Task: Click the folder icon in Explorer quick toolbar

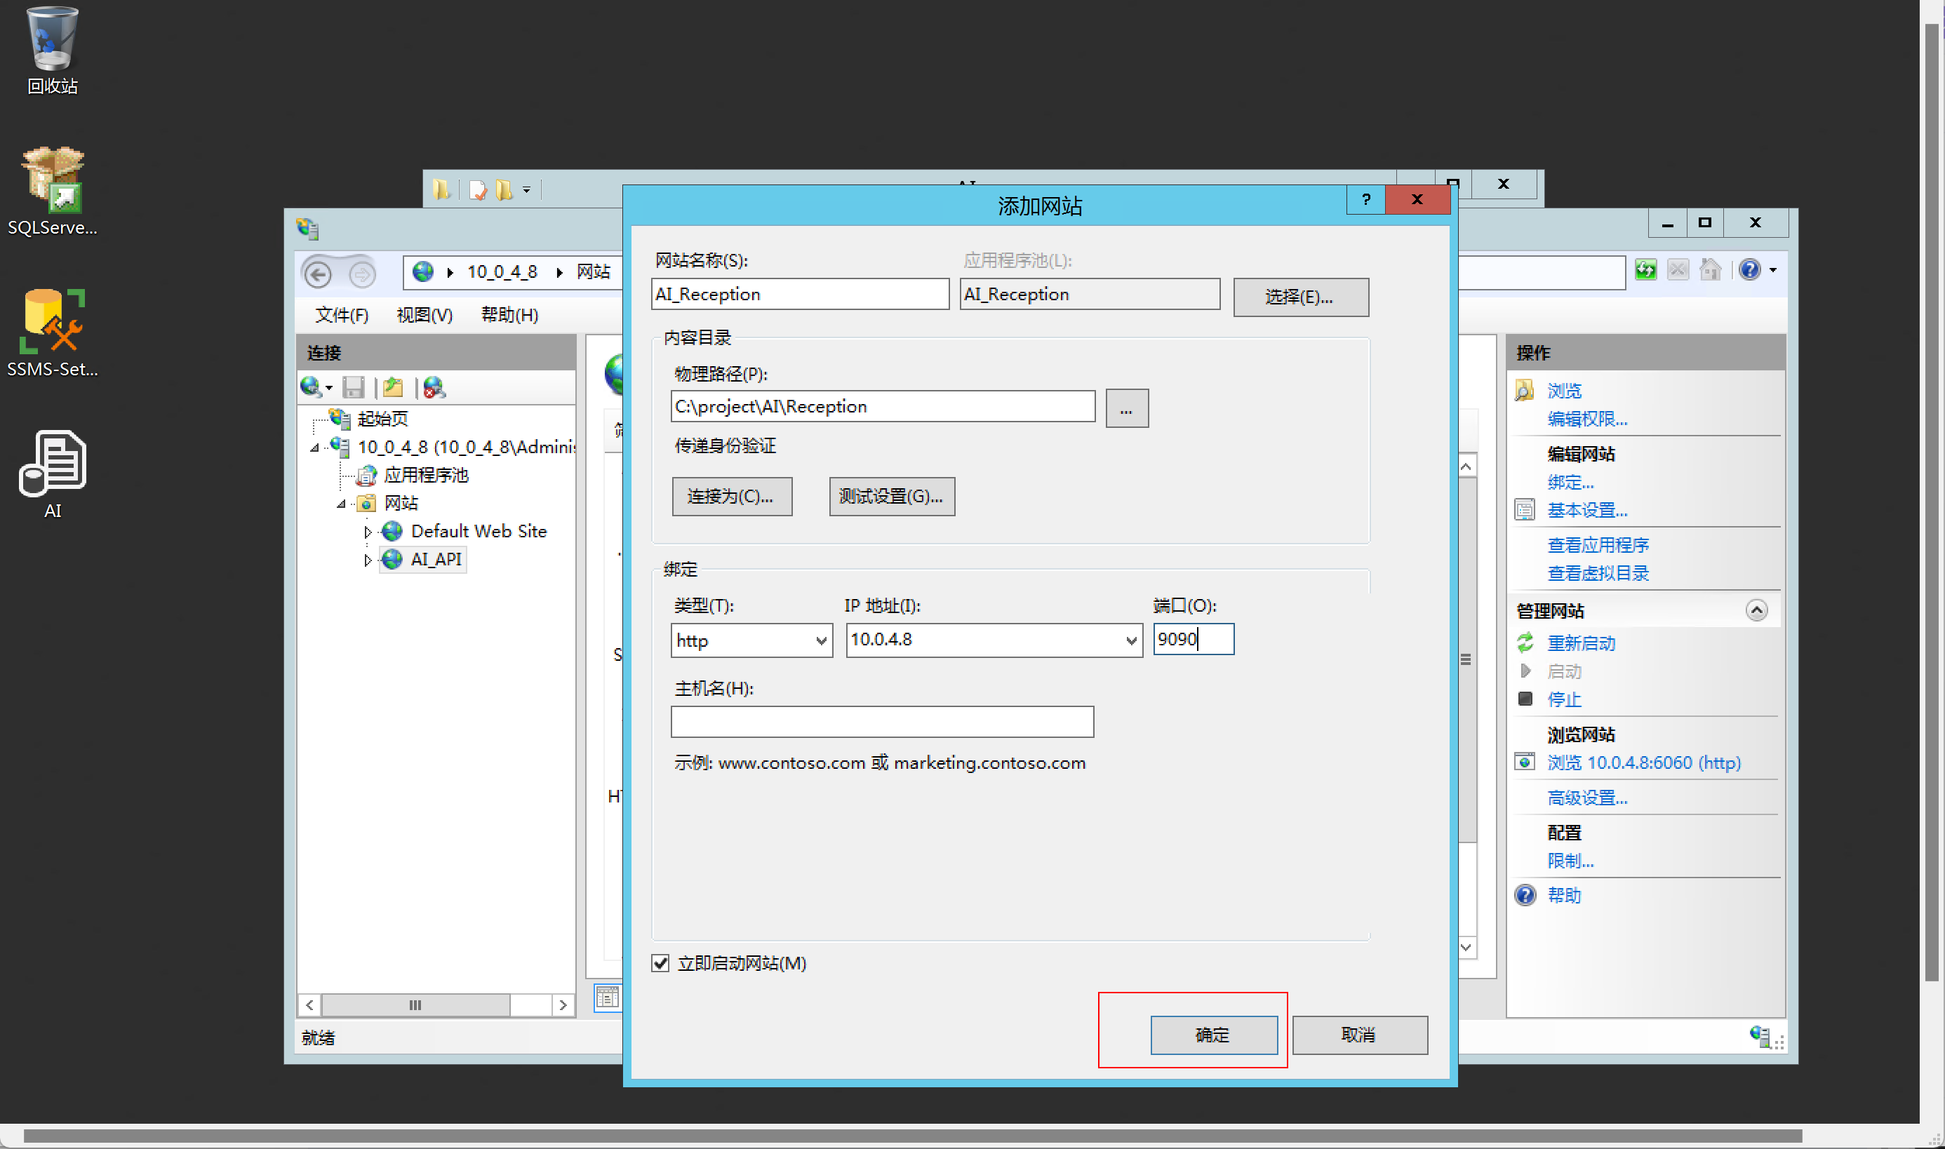Action: (x=442, y=189)
